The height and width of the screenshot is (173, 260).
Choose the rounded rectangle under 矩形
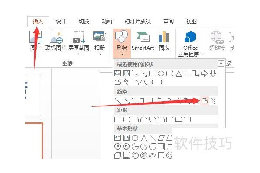127,119
